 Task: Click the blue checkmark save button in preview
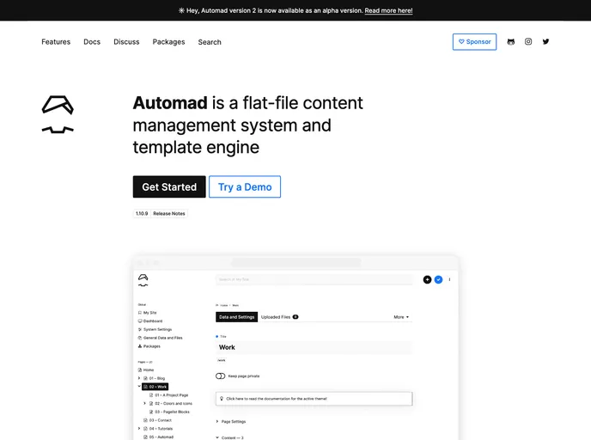click(438, 279)
